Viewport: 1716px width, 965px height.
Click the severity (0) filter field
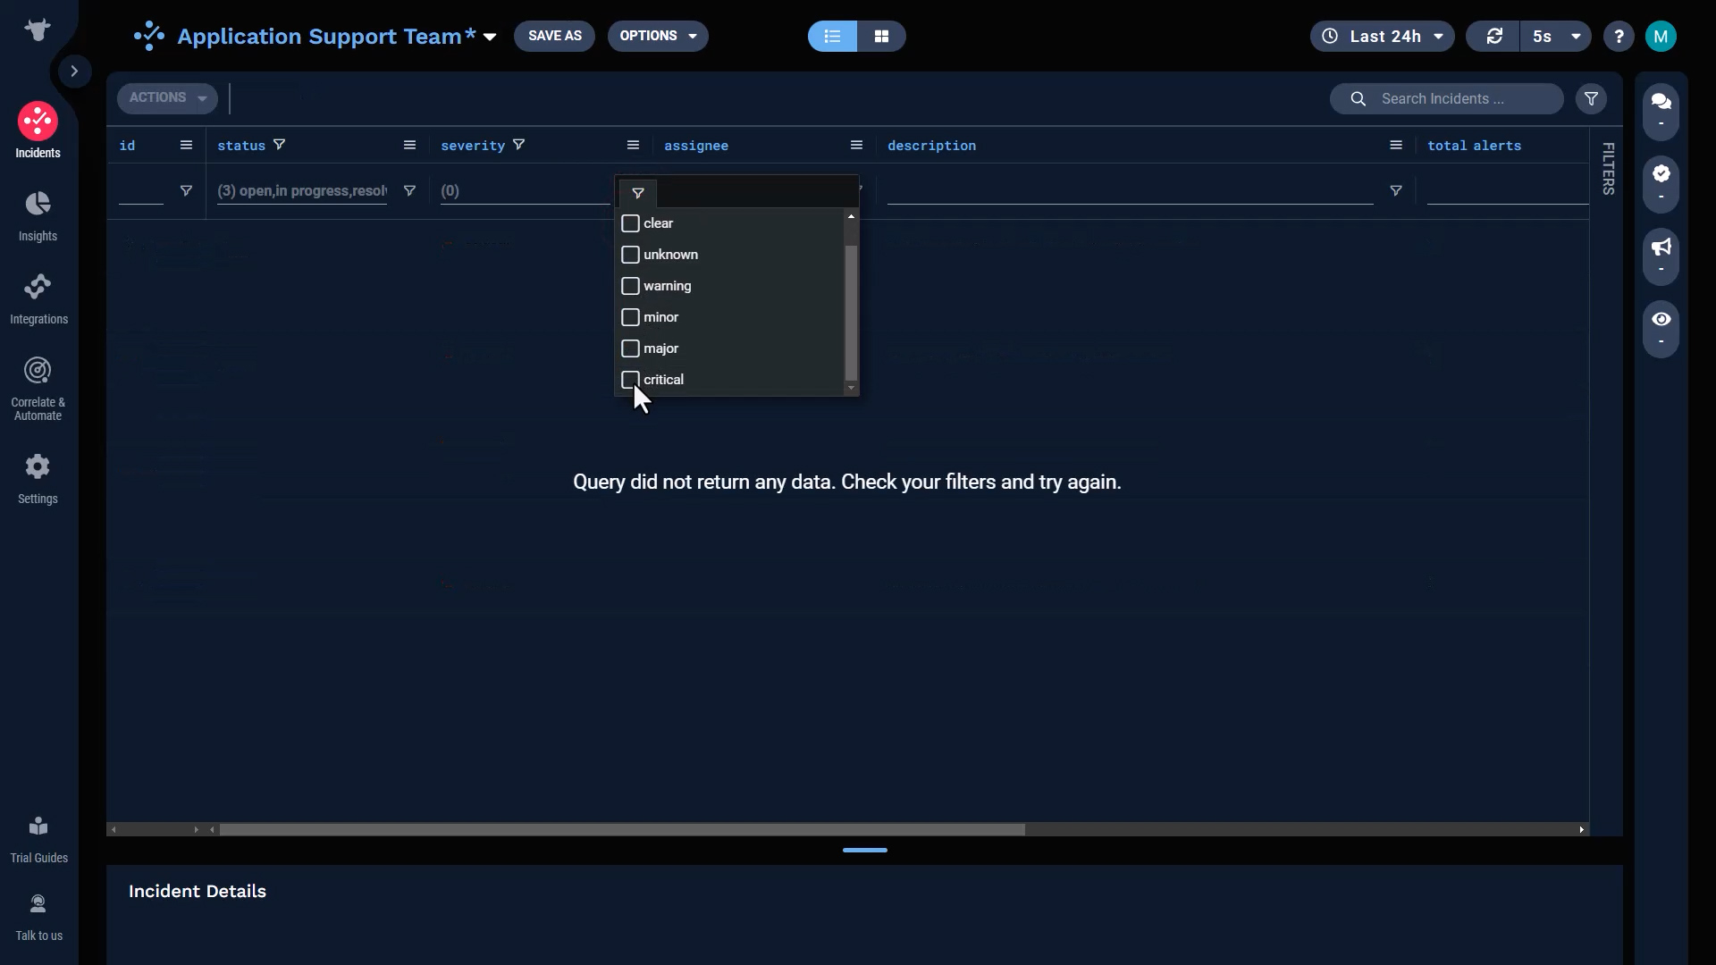pyautogui.click(x=526, y=190)
